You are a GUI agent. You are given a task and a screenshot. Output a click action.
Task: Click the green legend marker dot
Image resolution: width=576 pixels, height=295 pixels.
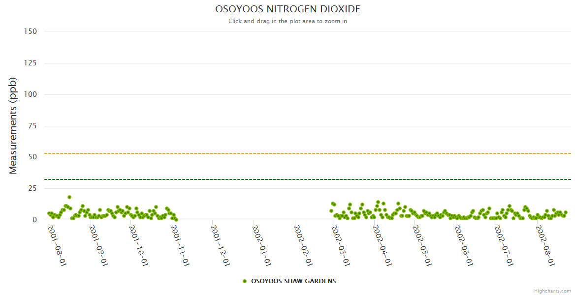click(245, 281)
